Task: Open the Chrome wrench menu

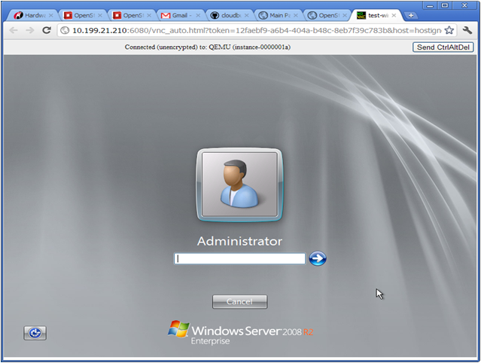Action: (467, 30)
